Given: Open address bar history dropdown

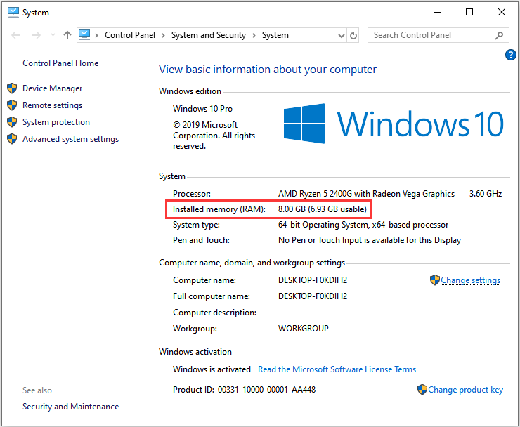Looking at the screenshot, I should point(342,36).
